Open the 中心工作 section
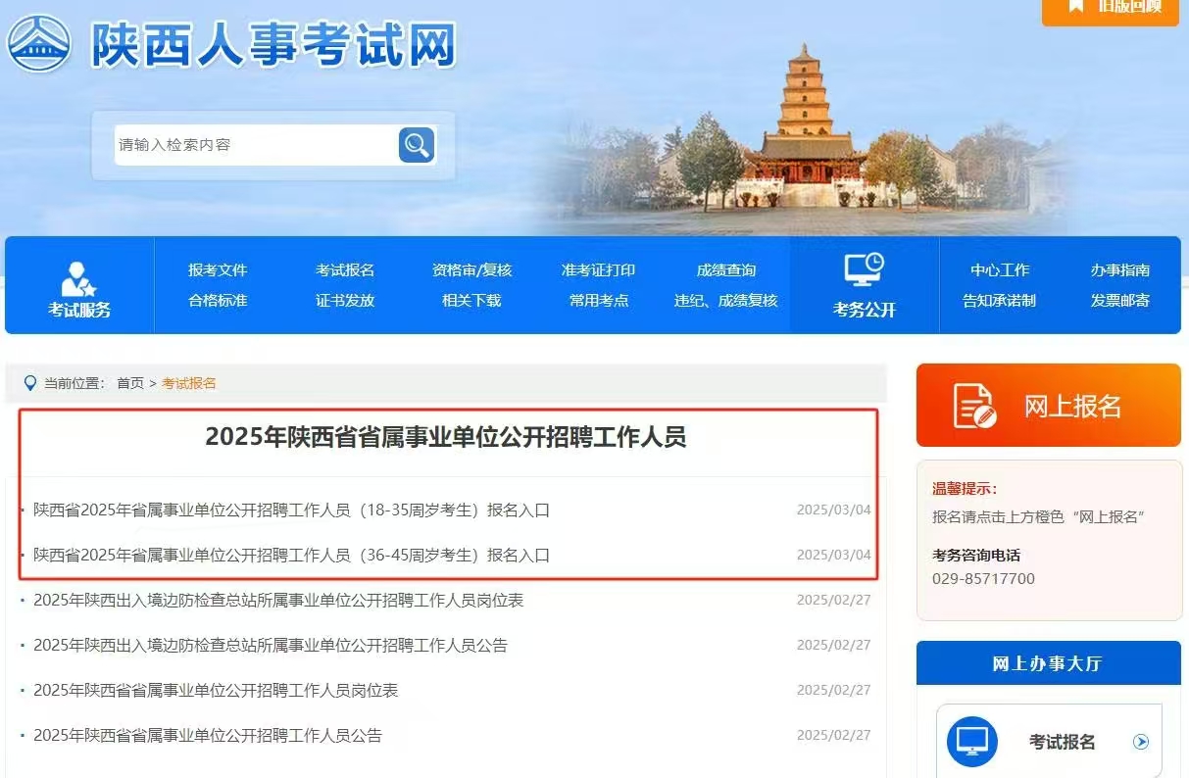The height and width of the screenshot is (778, 1189). pos(998,269)
